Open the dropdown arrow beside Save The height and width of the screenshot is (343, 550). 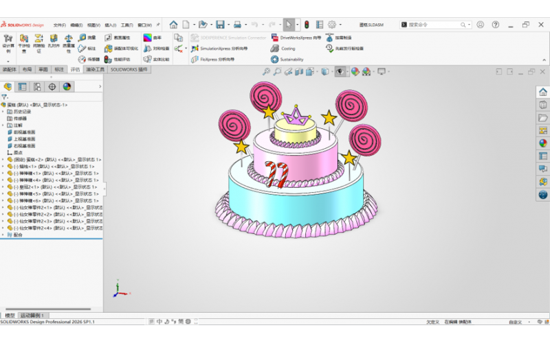(x=228, y=25)
